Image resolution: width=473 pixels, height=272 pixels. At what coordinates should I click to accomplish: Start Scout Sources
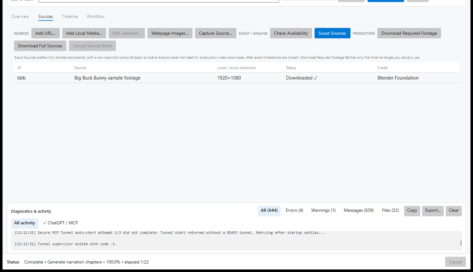click(332, 33)
